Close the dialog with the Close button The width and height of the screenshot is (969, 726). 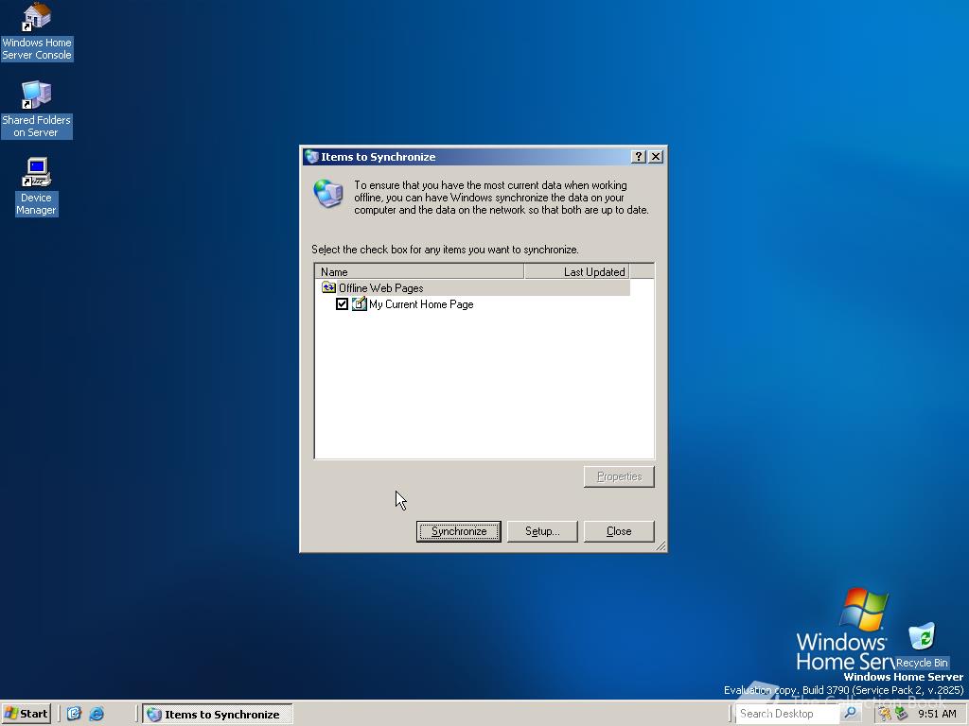(x=619, y=531)
